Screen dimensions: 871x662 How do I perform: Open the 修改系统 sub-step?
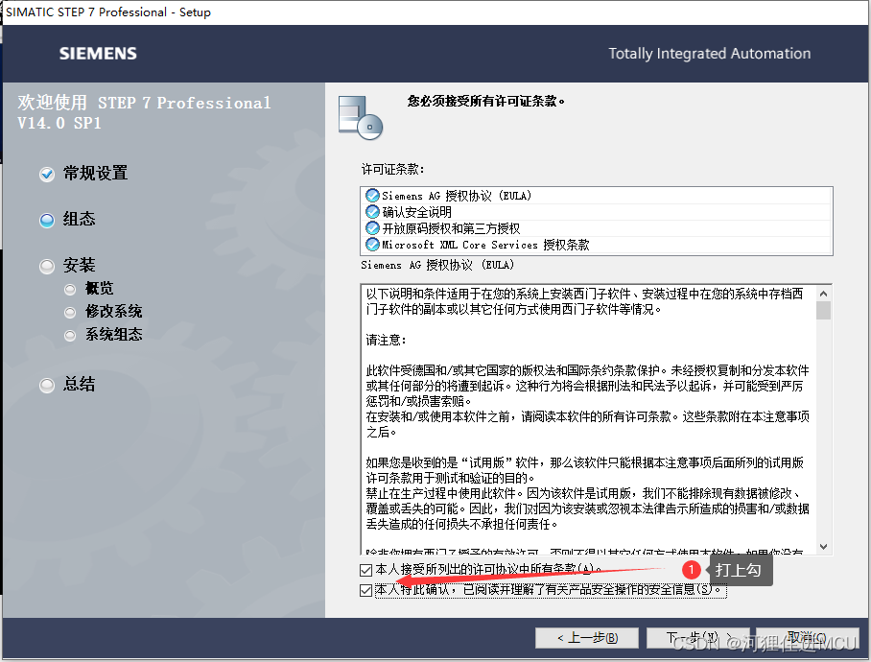(114, 311)
